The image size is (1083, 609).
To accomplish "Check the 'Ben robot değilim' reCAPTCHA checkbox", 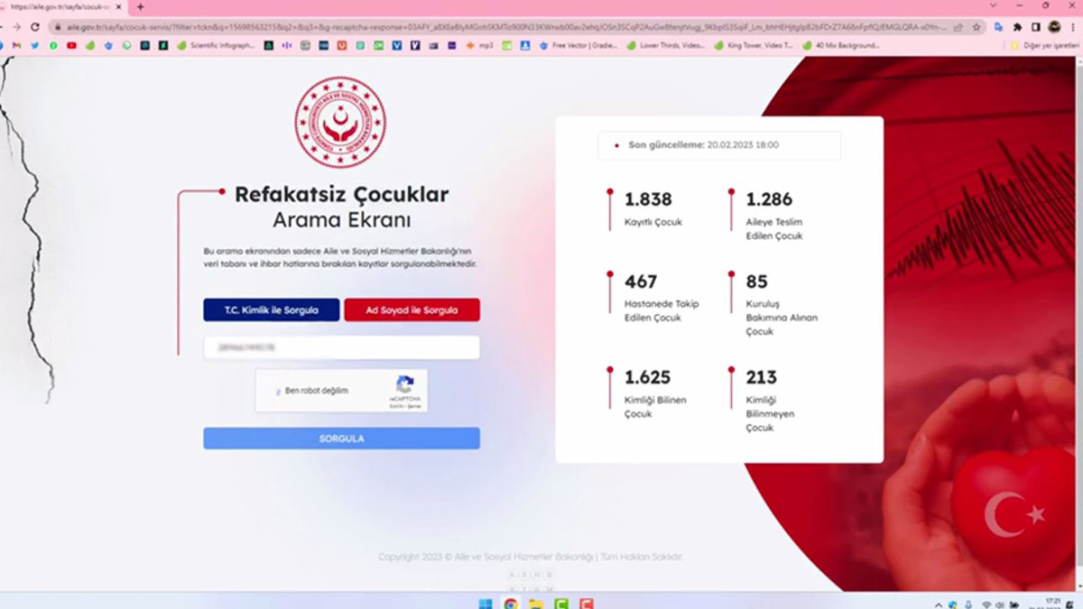I will (x=278, y=390).
